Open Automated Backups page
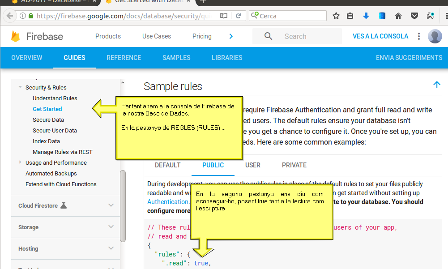This screenshot has width=448, height=269. (51, 174)
